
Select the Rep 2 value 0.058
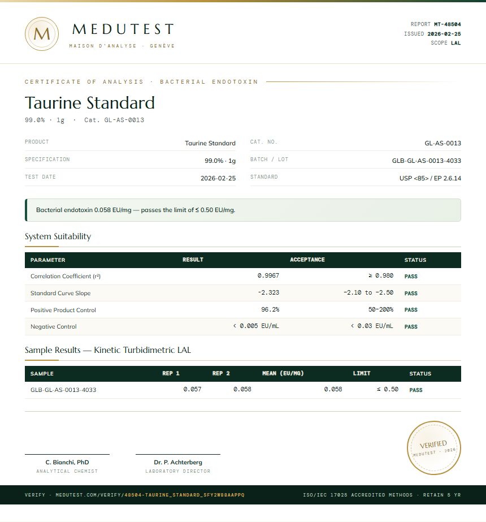tap(242, 389)
